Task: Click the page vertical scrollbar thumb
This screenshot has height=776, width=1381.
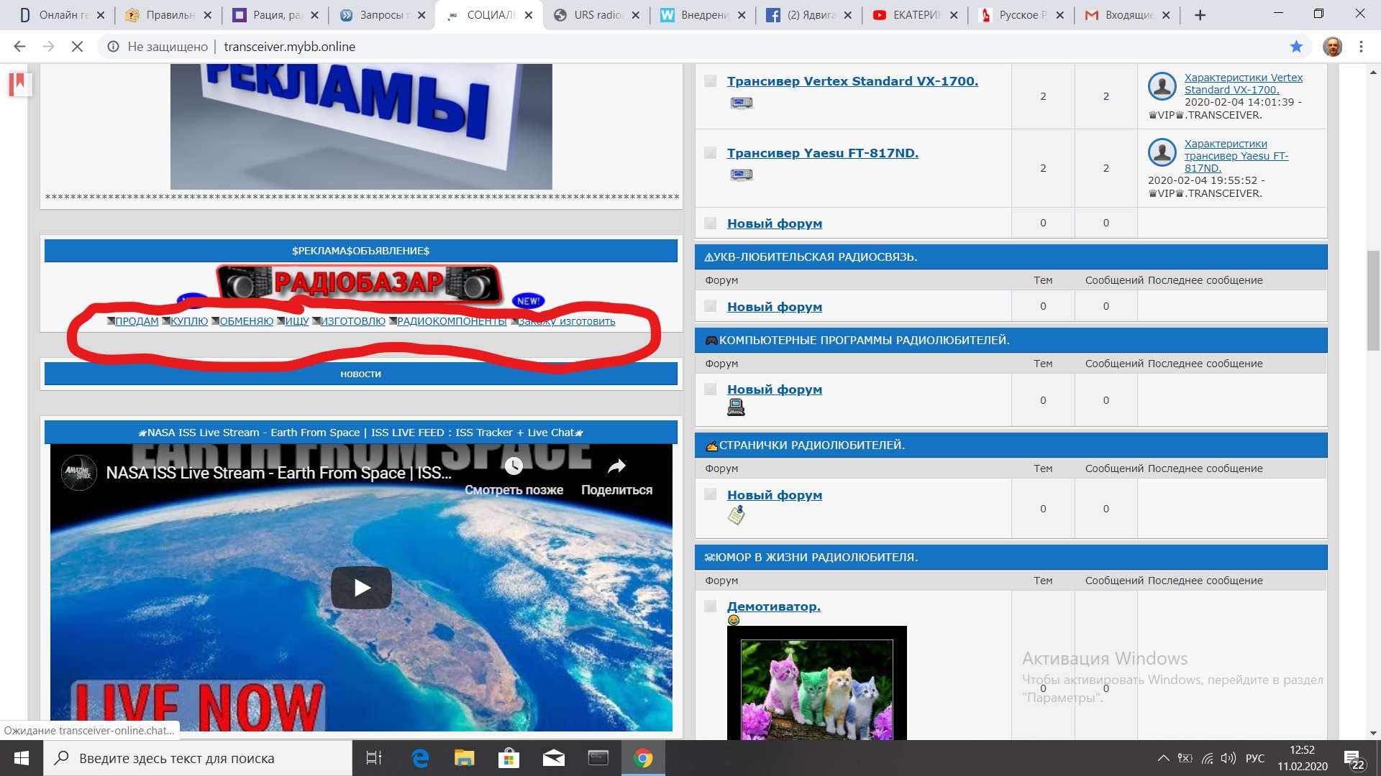Action: (x=1373, y=300)
